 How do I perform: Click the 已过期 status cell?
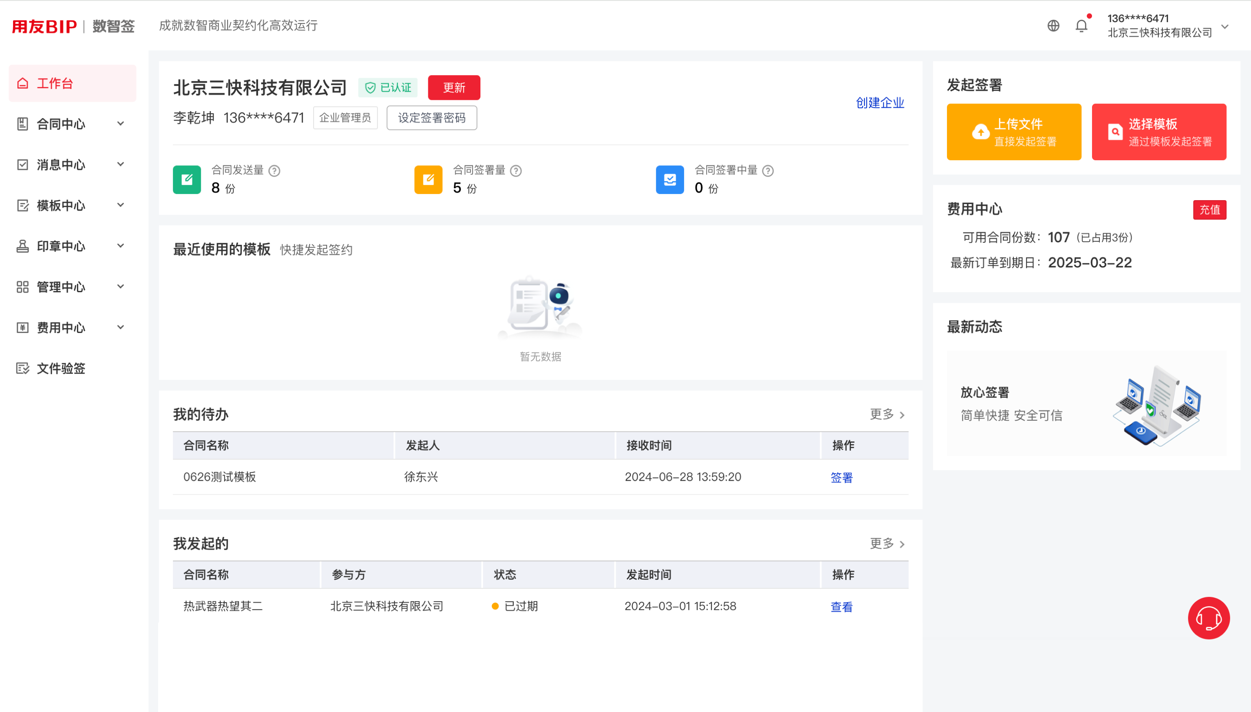(x=515, y=606)
